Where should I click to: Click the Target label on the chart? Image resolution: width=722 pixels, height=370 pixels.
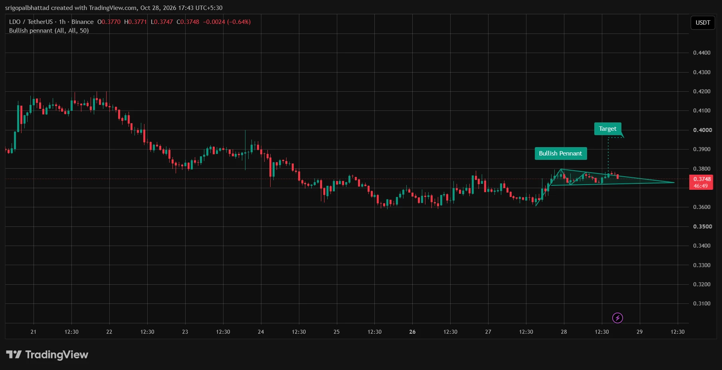(607, 129)
